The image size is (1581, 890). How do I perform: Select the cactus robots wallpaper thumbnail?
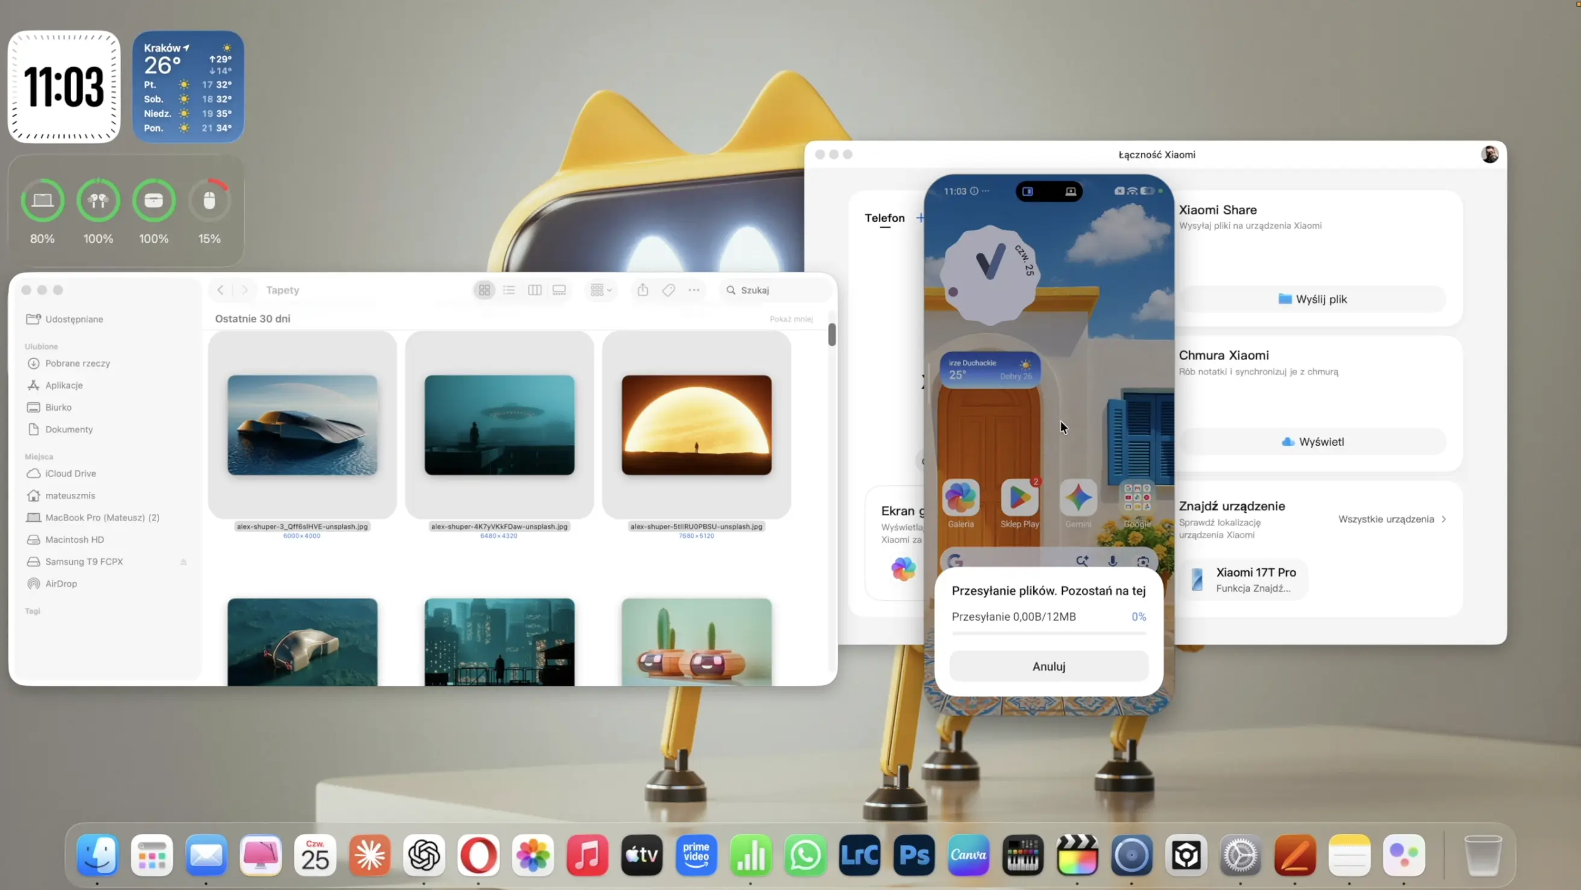coord(697,642)
